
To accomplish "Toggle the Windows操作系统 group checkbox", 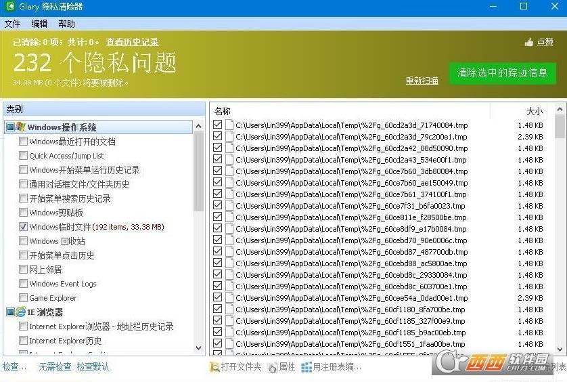I will coord(10,127).
